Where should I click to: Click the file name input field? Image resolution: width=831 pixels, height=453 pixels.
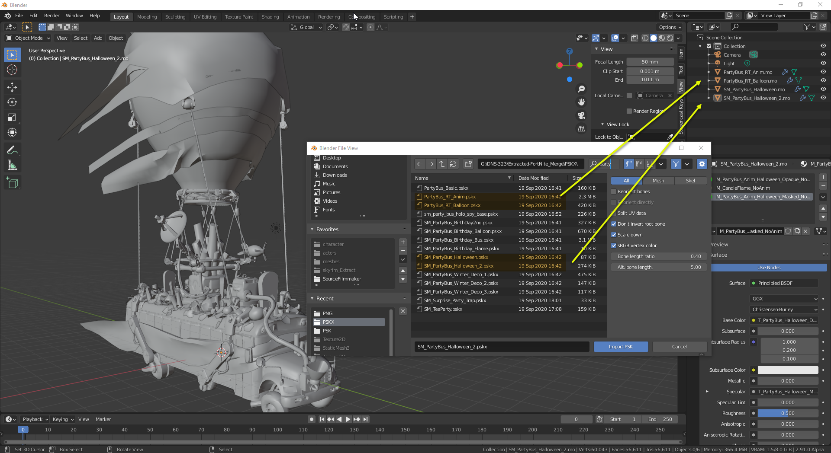click(x=502, y=347)
